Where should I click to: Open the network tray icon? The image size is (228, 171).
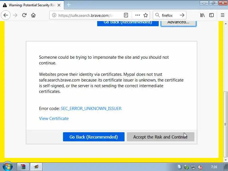[x=193, y=167]
